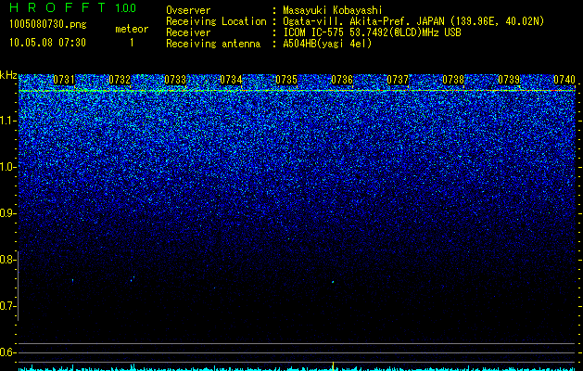The width and height of the screenshot is (583, 371).
Task: Click the 0.7 kHz axis label
Action: point(7,306)
